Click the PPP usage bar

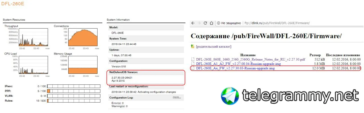coord(74,91)
